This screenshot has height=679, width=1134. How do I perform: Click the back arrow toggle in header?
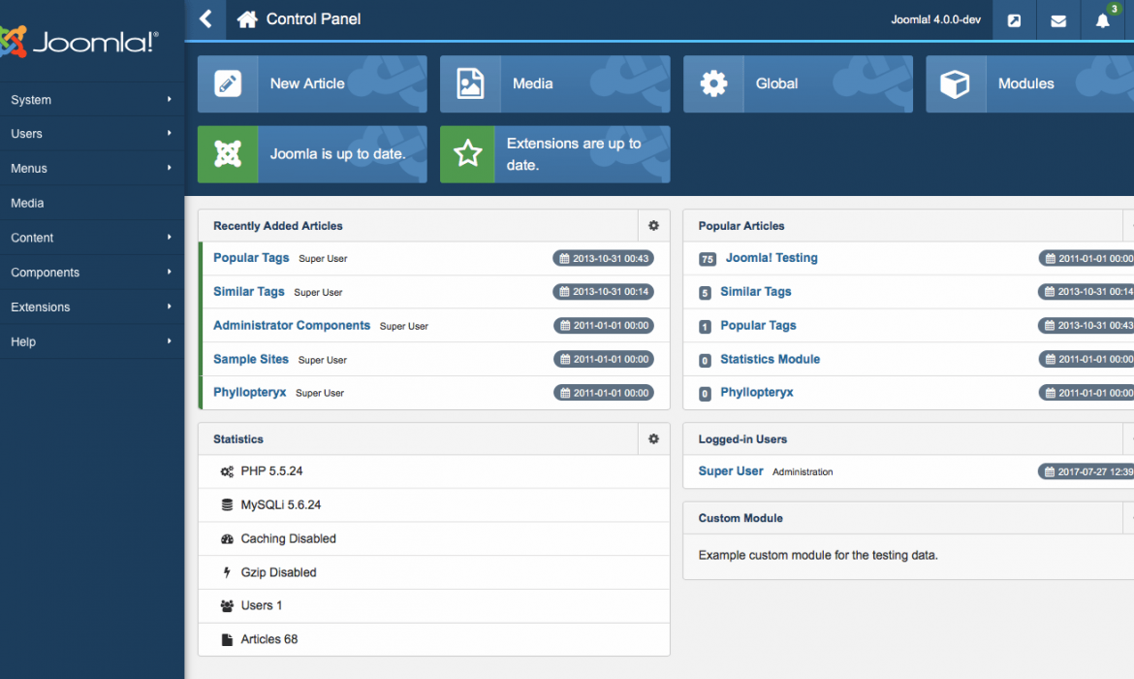coord(205,19)
